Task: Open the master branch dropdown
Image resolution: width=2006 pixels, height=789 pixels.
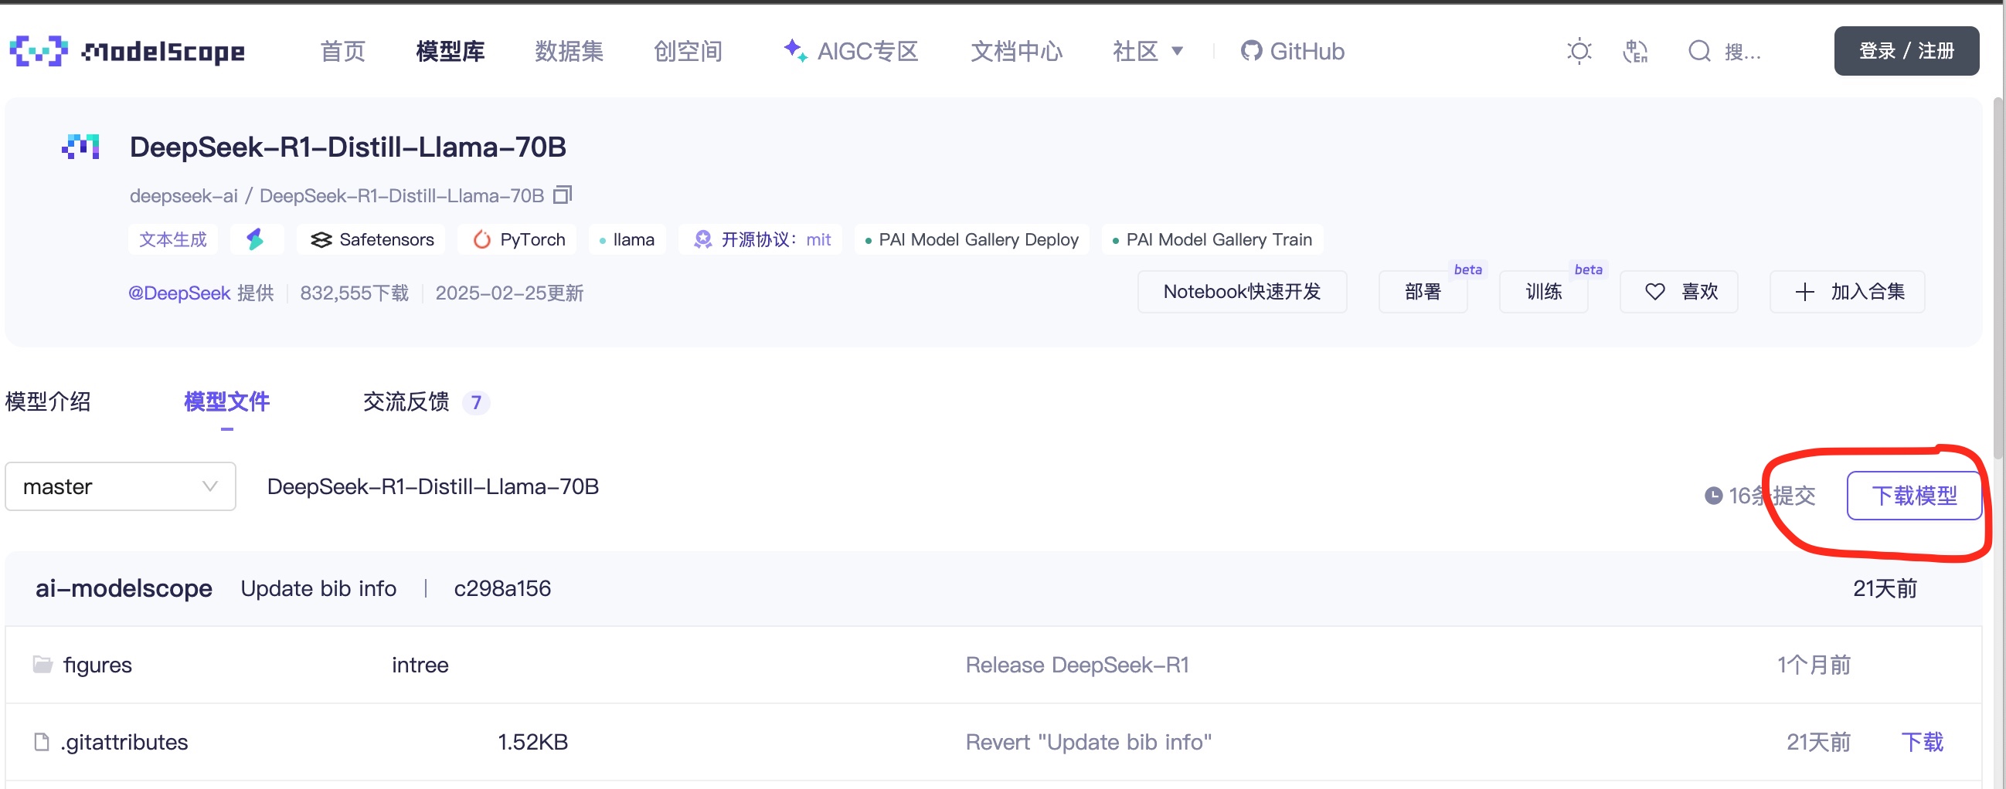Action: (121, 486)
